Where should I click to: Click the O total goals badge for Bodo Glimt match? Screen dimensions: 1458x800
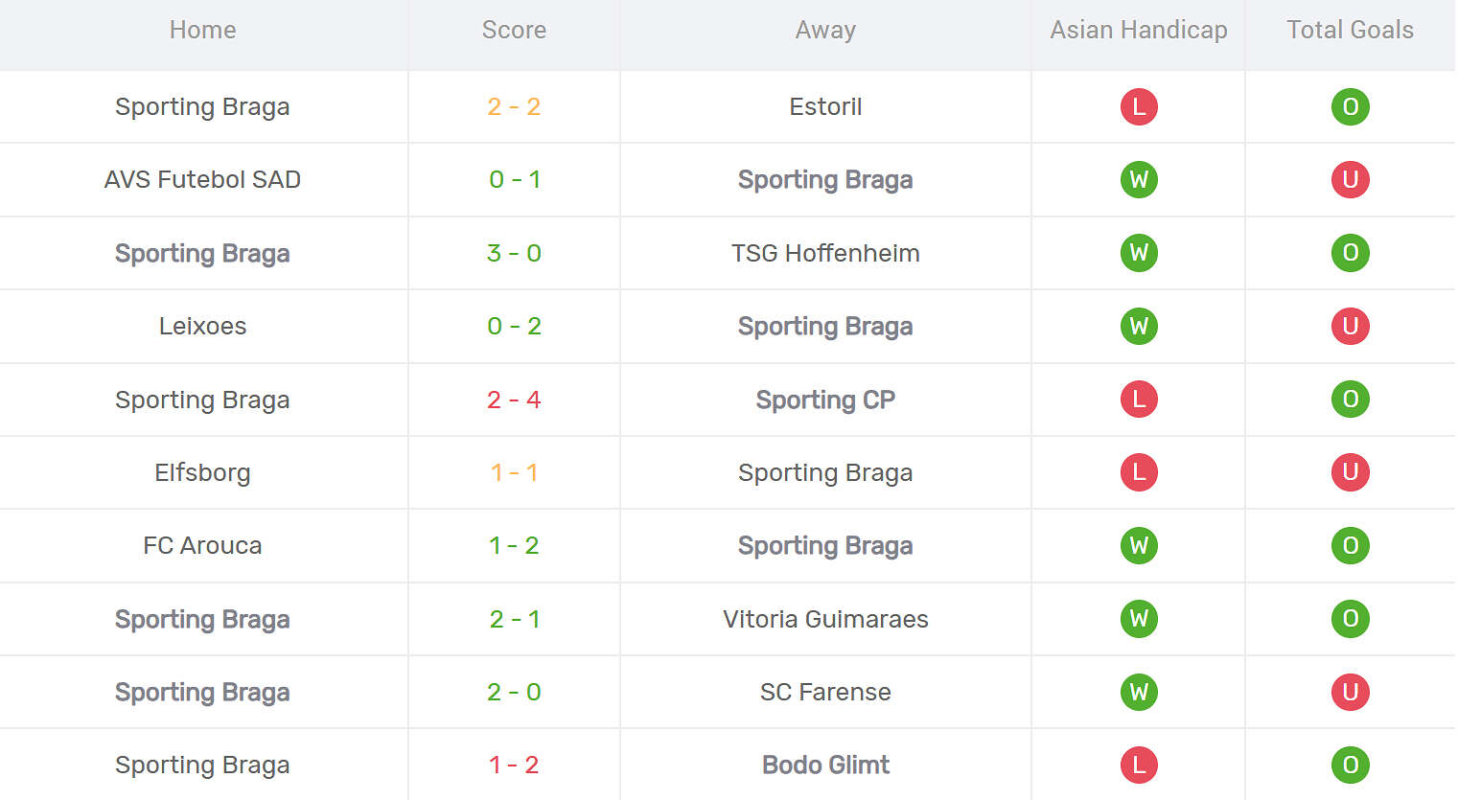pyautogui.click(x=1350, y=765)
